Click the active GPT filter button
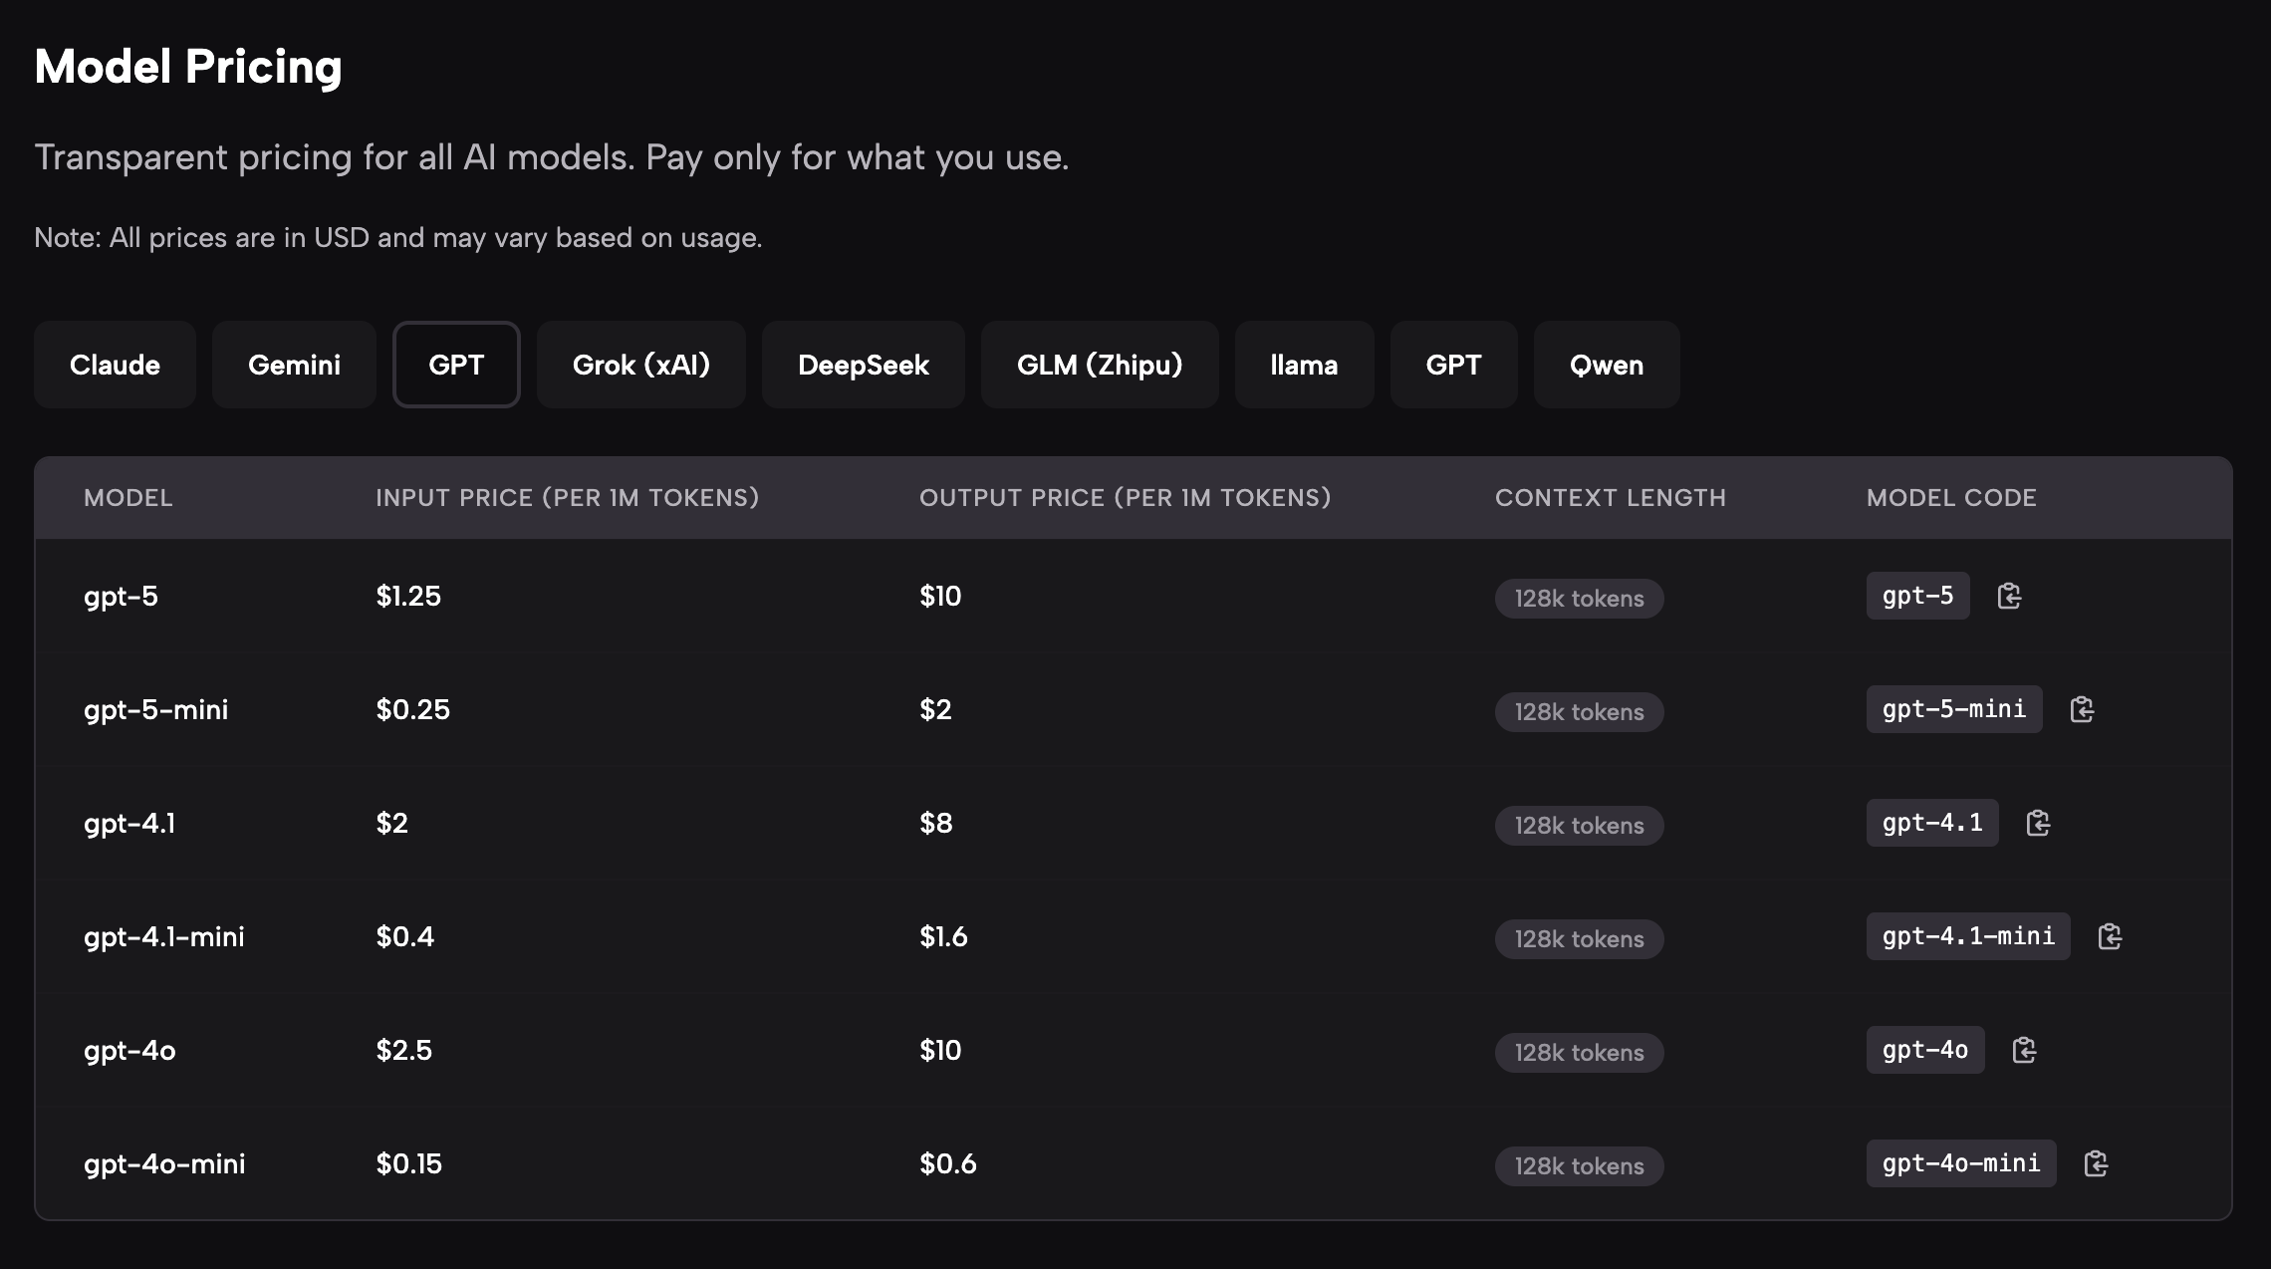The height and width of the screenshot is (1269, 2271). (456, 365)
